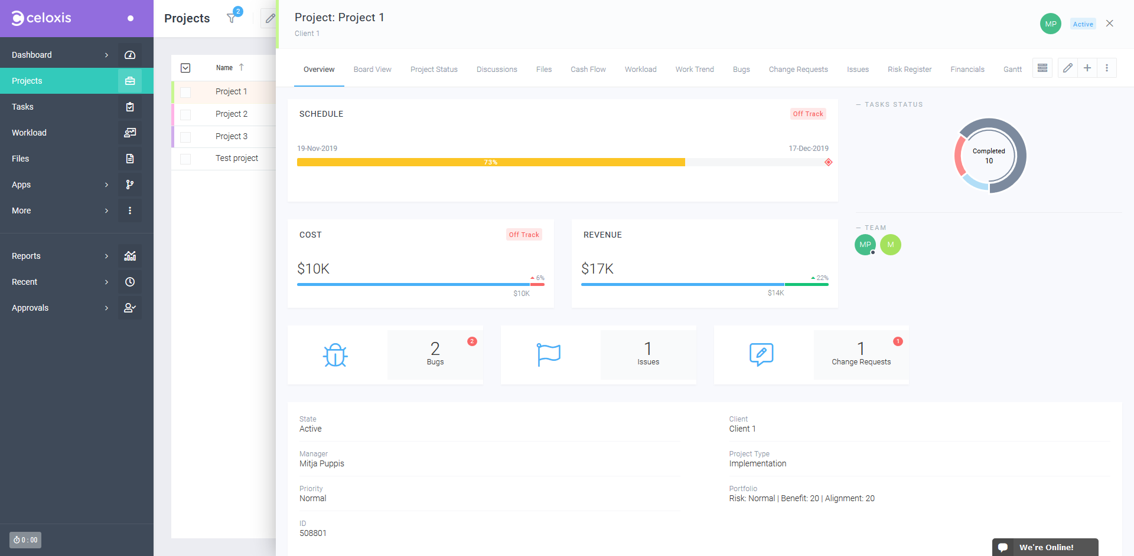Expand the More menu in the sidebar
Screen dimensions: 1134x556
pos(106,210)
